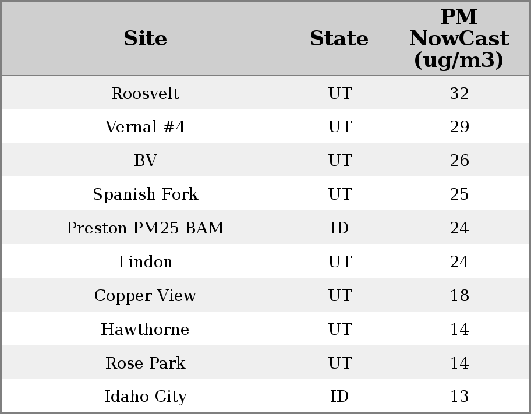Click the Rose Park site name
The image size is (531, 414).
(x=145, y=363)
